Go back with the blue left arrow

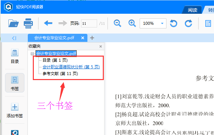pos(48,23)
